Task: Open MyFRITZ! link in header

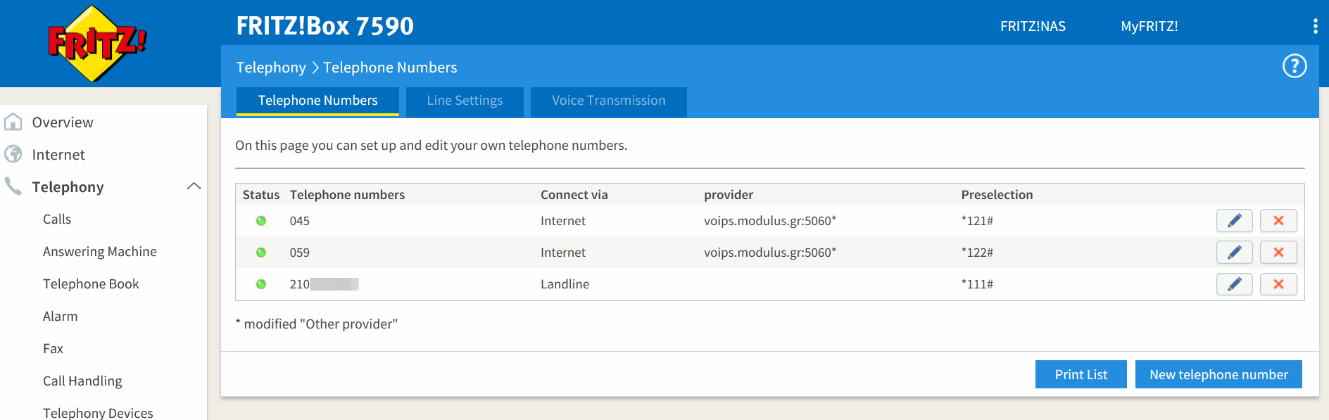Action: 1150,26
